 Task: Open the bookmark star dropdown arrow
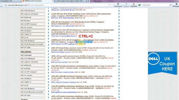pyautogui.click(x=112, y=5)
